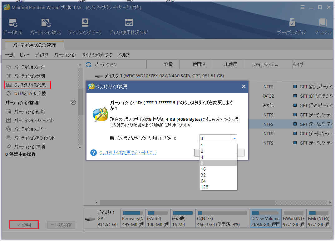
Task: Collapse the パーティション管理 section
Action: coord(73,102)
